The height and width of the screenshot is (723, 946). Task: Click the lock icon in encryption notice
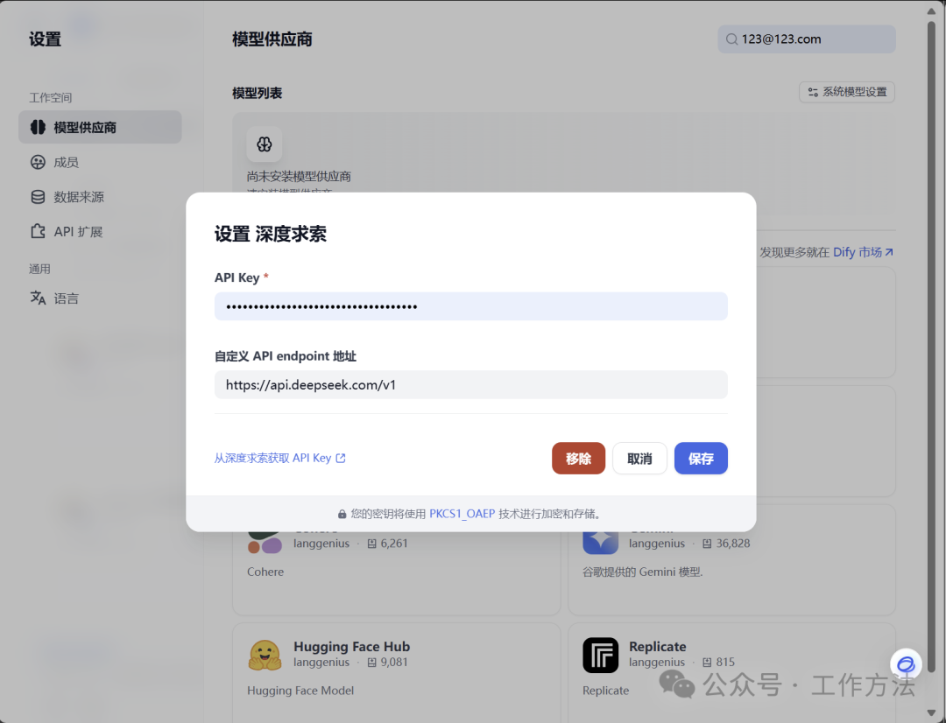click(x=342, y=515)
